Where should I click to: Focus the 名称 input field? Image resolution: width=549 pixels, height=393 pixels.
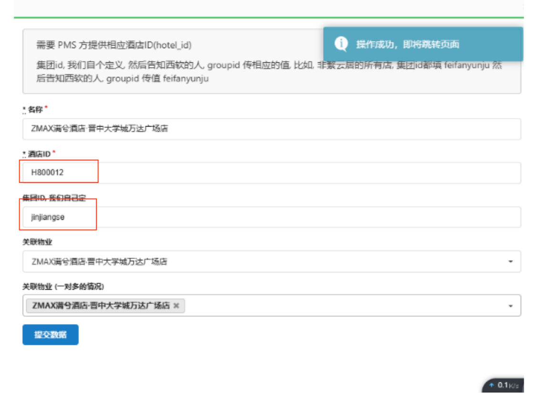[272, 128]
